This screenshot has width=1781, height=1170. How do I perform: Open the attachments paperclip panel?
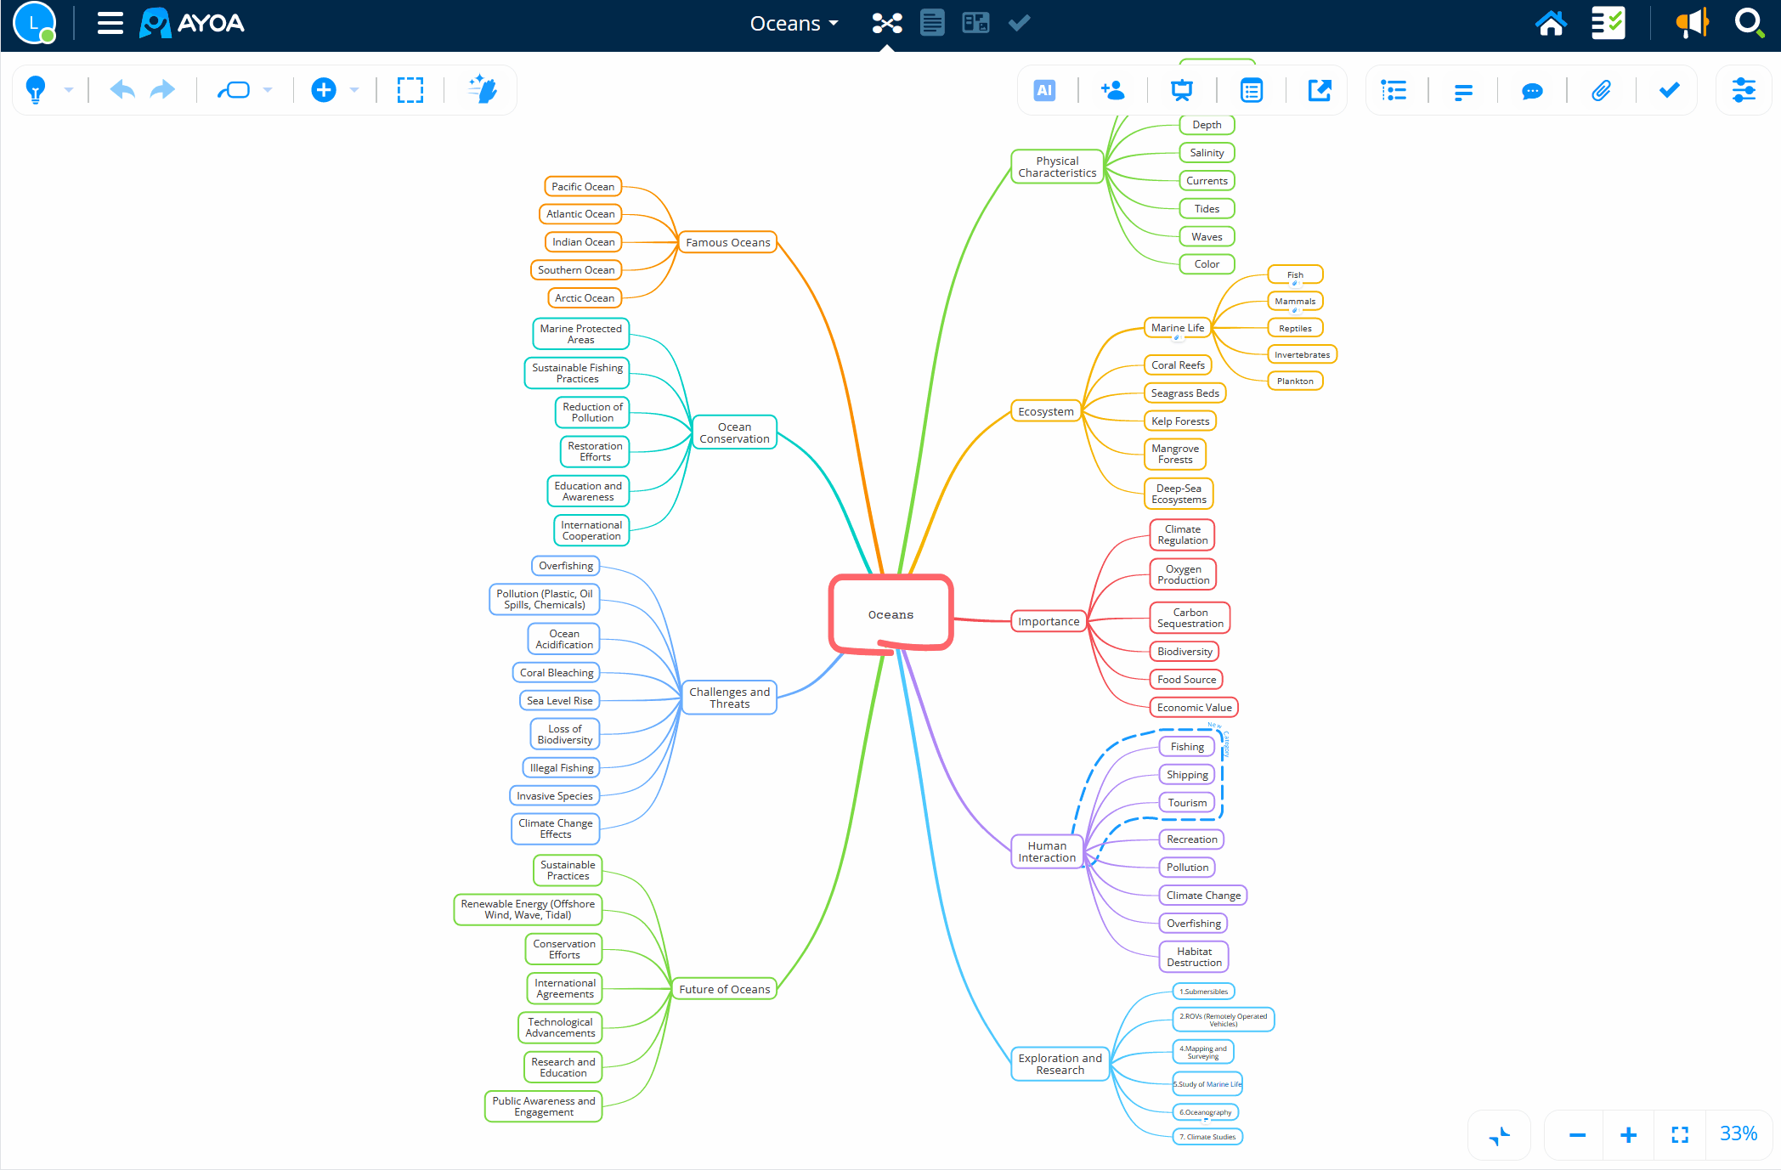tap(1601, 90)
